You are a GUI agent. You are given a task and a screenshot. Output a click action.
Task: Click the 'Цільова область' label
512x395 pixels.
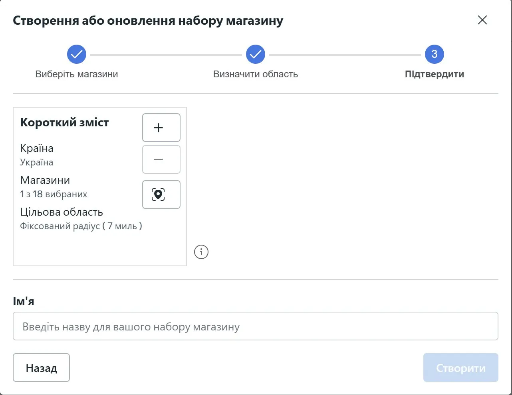pos(62,212)
